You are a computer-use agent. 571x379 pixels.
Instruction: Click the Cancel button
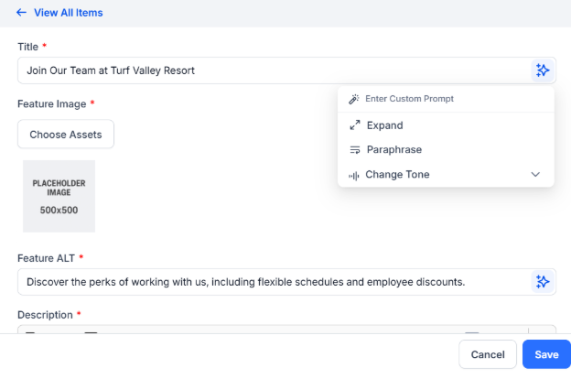[x=488, y=354]
